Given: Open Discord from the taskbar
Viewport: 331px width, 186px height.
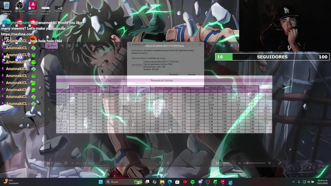Looking at the screenshot, I should [x=200, y=182].
